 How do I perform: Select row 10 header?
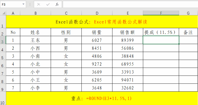[x=3, y=98]
